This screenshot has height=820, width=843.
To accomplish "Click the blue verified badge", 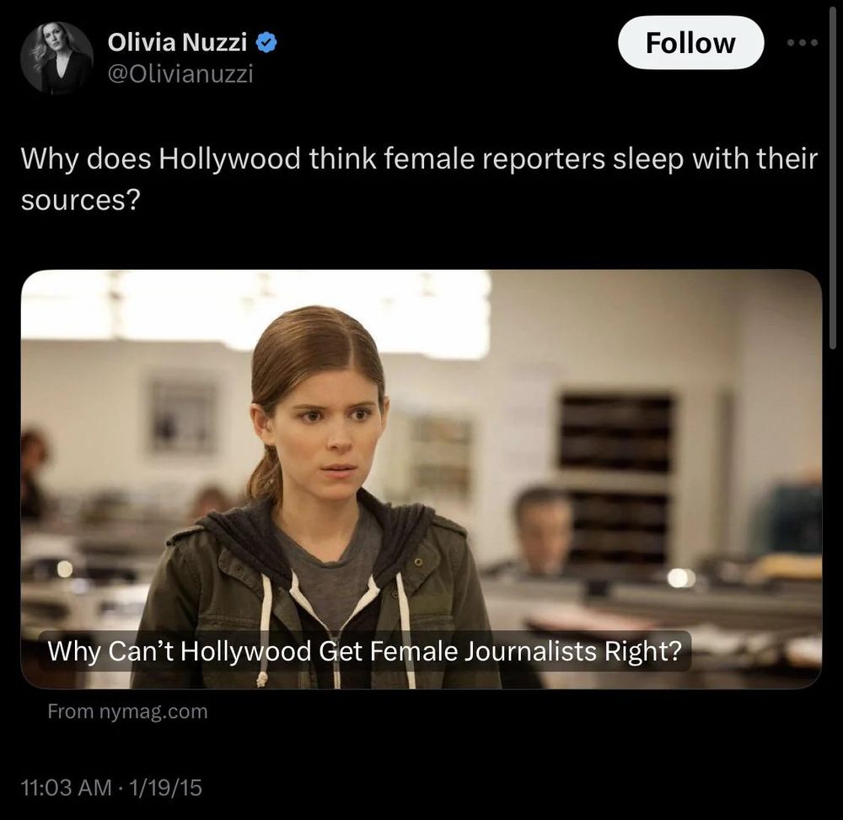I will 266,42.
